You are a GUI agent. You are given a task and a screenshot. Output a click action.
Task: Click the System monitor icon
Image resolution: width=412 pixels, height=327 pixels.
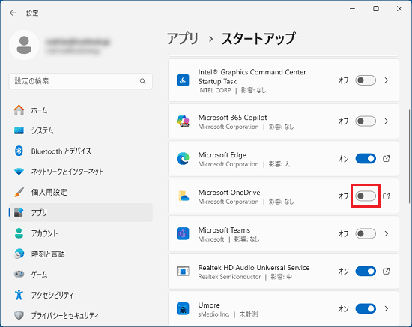[x=19, y=130]
